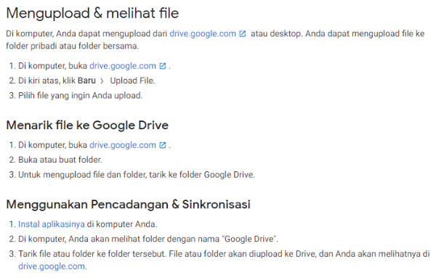This screenshot has height=278, width=436.
Task: Click step about tarik ke folder Google Drive
Action: point(137,175)
